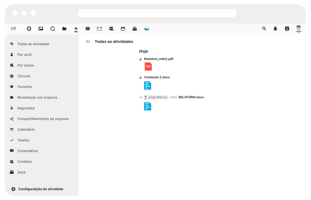Collapse the sidebar navigation toggle

pos(88,41)
